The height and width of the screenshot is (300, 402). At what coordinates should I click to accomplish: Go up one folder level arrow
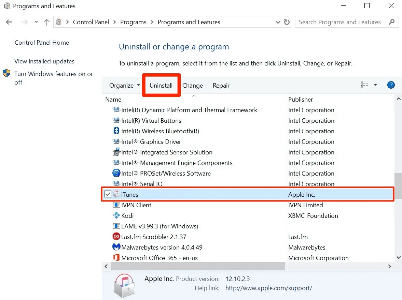[x=47, y=22]
